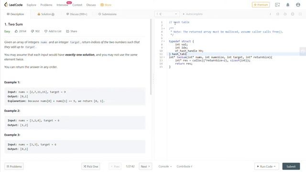Click the 'Example 2:' heading
Screen dimensions: 306x172
click(x=12, y=111)
